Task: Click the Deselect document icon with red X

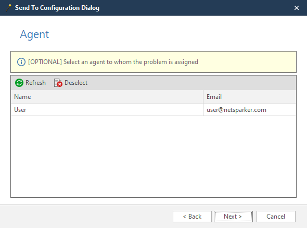Action: (58, 83)
